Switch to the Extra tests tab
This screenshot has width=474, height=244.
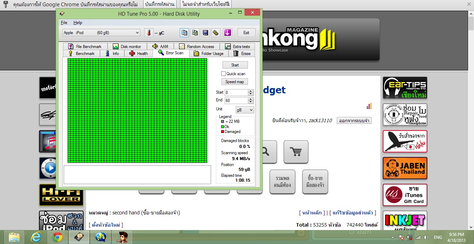point(238,47)
